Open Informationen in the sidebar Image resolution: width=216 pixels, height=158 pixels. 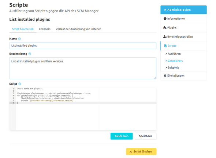pos(183,19)
